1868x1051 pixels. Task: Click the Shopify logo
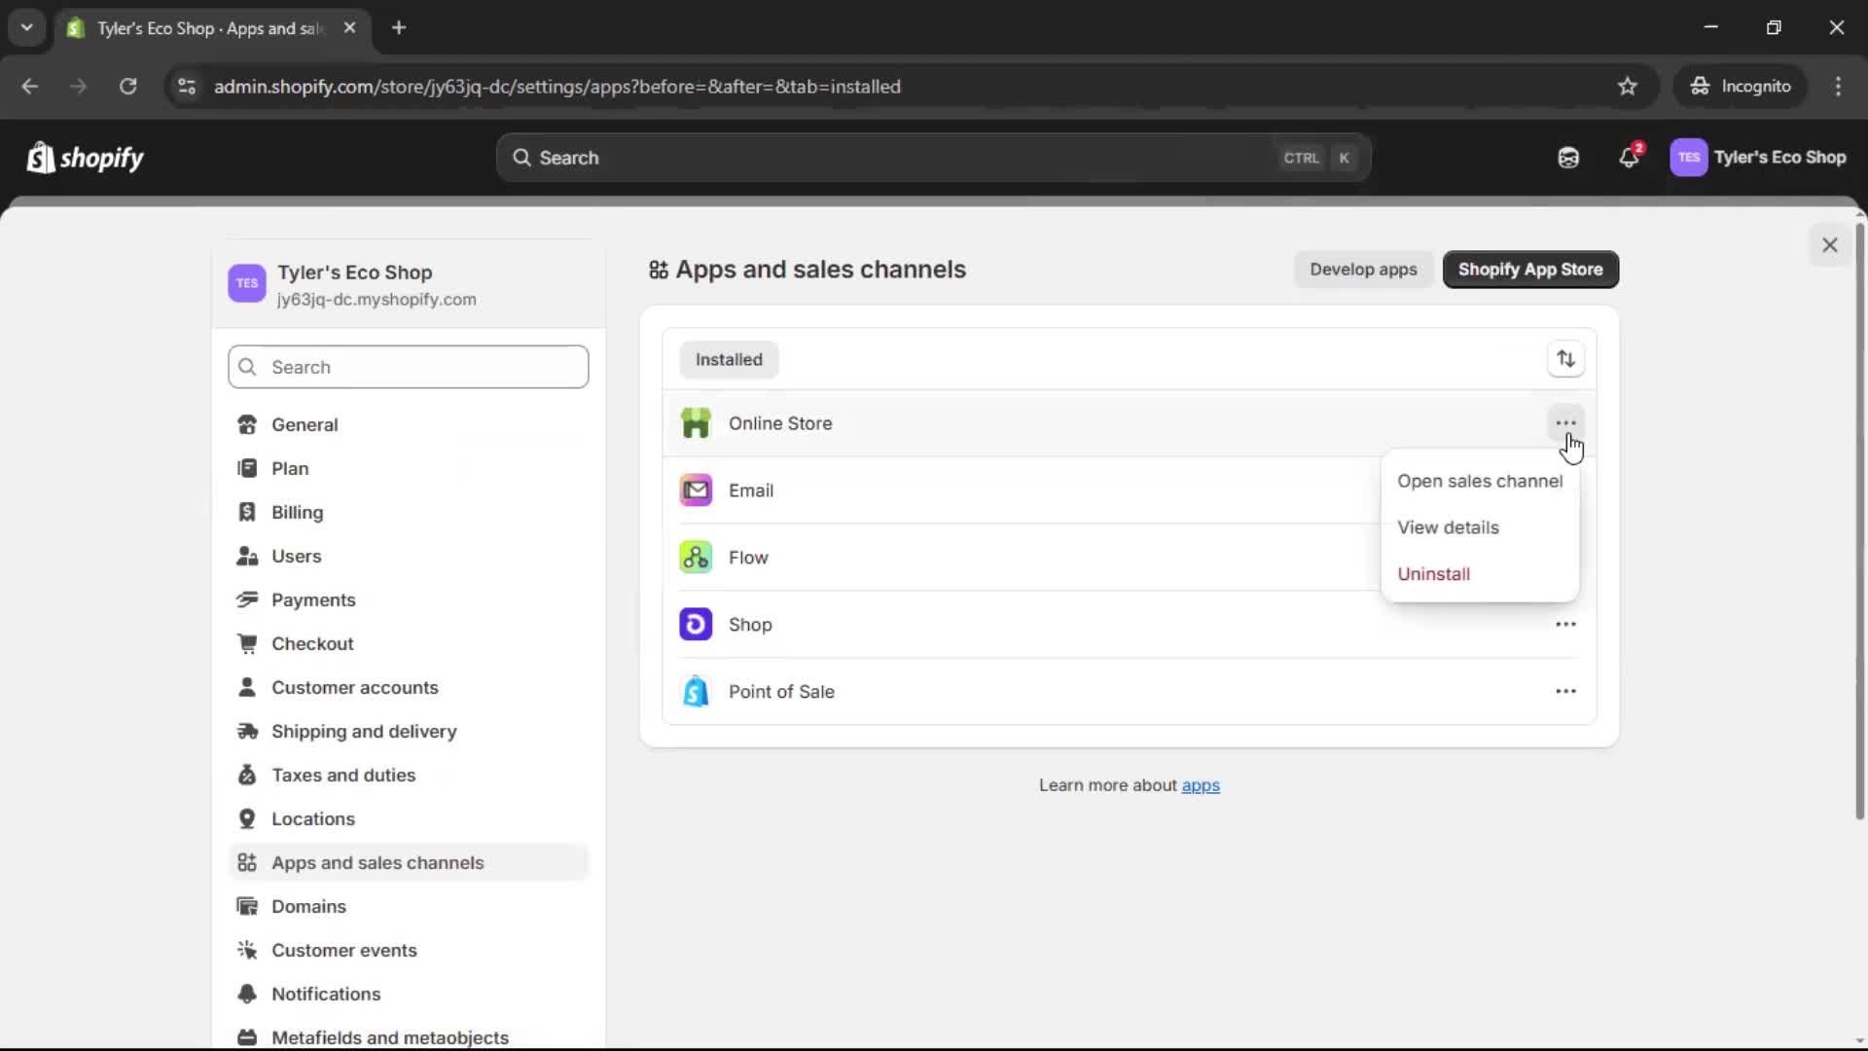(x=84, y=158)
